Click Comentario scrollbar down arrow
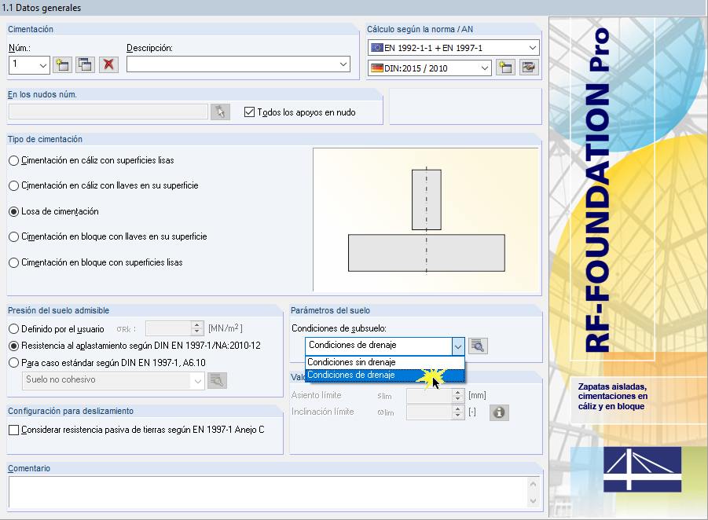Screen dimensions: 708x520 534,500
